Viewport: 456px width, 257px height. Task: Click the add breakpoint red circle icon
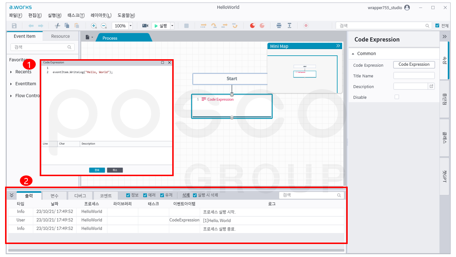click(x=252, y=26)
